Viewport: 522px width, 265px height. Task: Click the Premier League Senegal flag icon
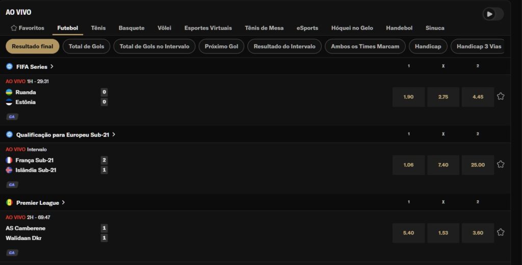[x=9, y=202]
